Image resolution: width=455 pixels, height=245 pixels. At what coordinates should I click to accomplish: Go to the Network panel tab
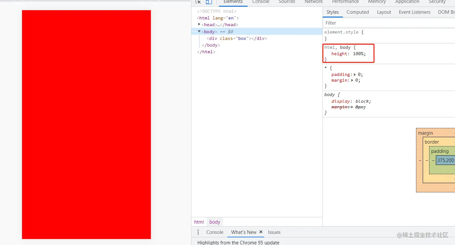pos(314,2)
